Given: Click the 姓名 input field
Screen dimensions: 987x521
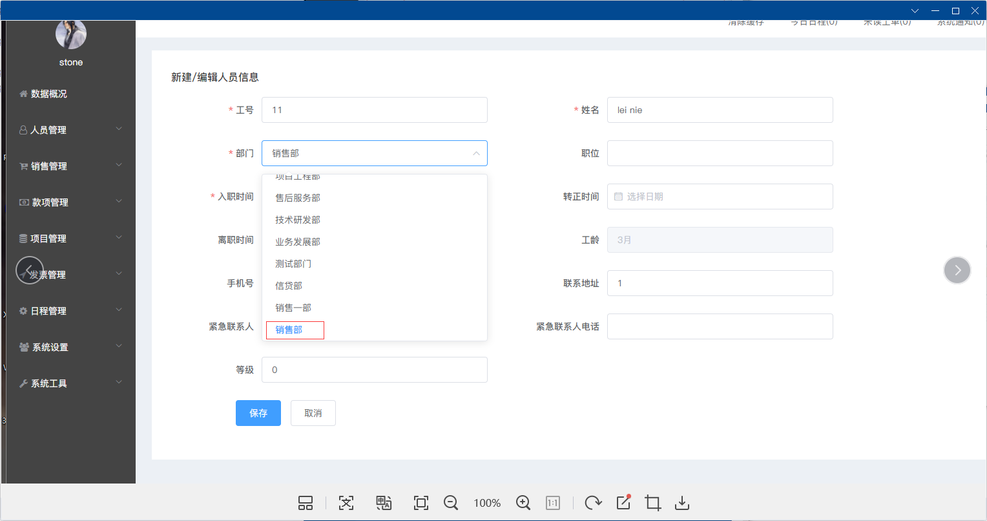Looking at the screenshot, I should pos(720,110).
